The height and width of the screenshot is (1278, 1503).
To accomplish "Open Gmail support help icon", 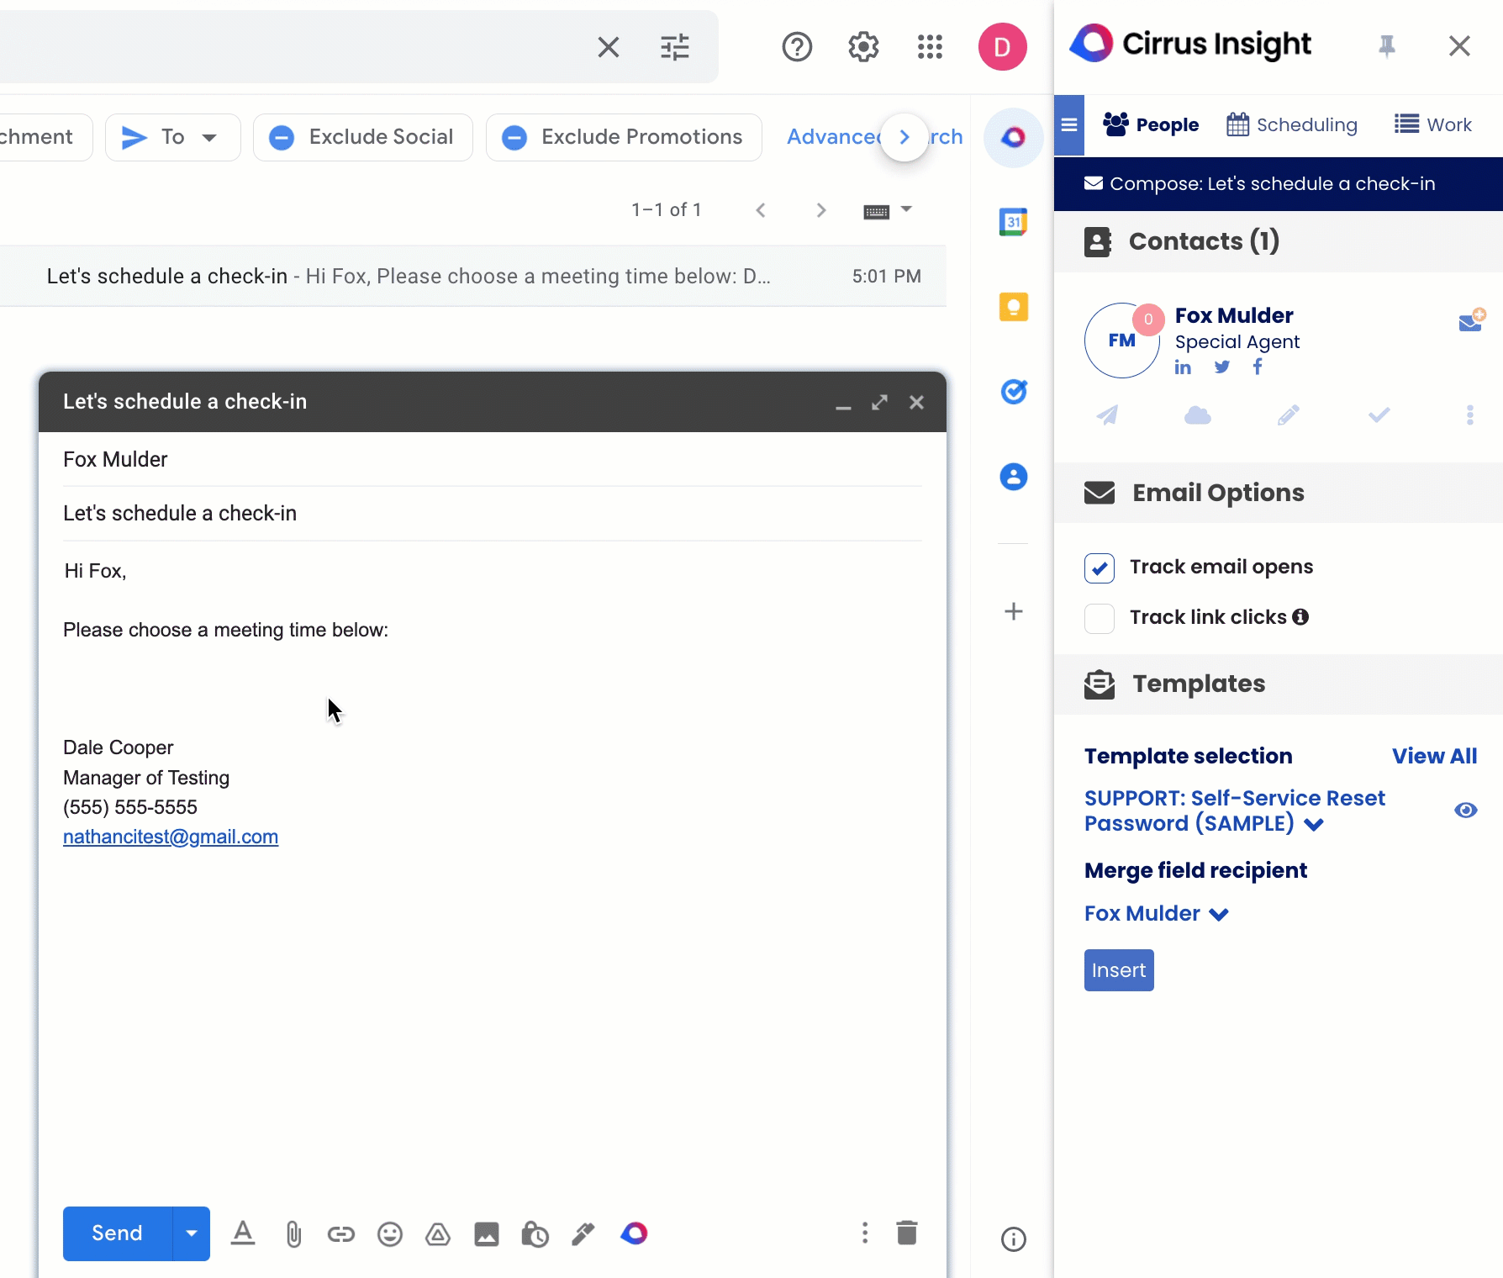I will pos(797,47).
